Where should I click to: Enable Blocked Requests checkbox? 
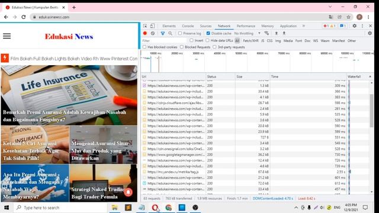tap(182, 47)
